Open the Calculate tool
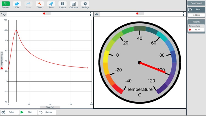 coord(74,5)
